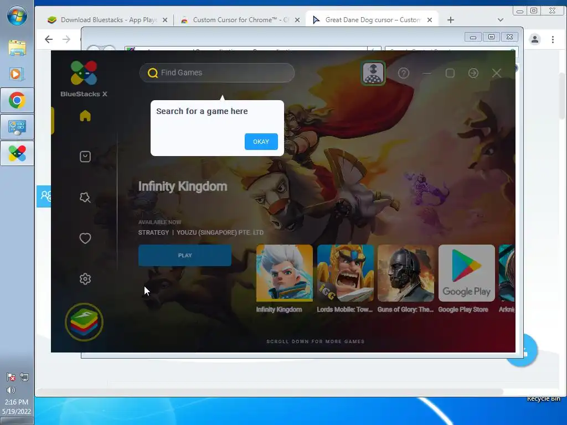
Task: Open the Windows Start menu
Action: pyautogui.click(x=17, y=15)
